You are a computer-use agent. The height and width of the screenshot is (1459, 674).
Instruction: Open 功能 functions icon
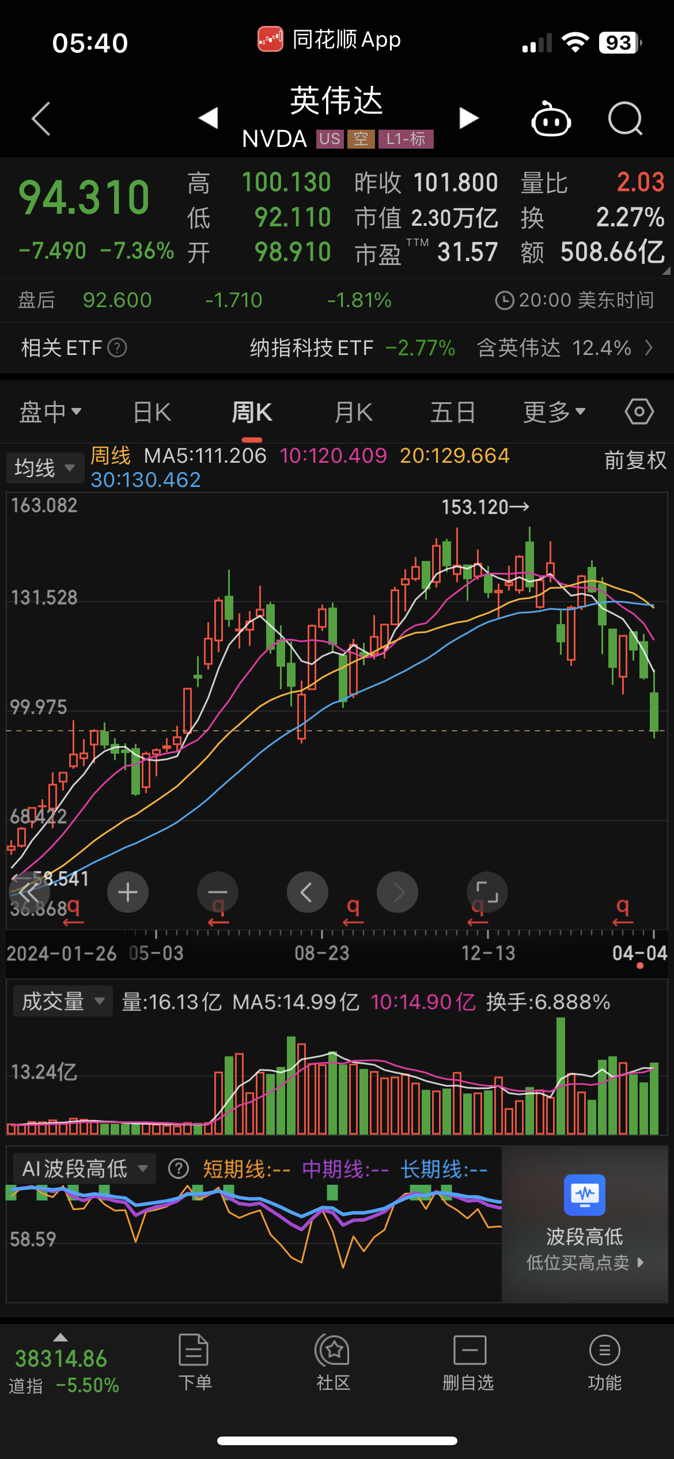point(605,1350)
